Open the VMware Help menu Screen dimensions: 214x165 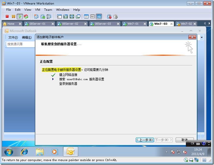point(77,10)
